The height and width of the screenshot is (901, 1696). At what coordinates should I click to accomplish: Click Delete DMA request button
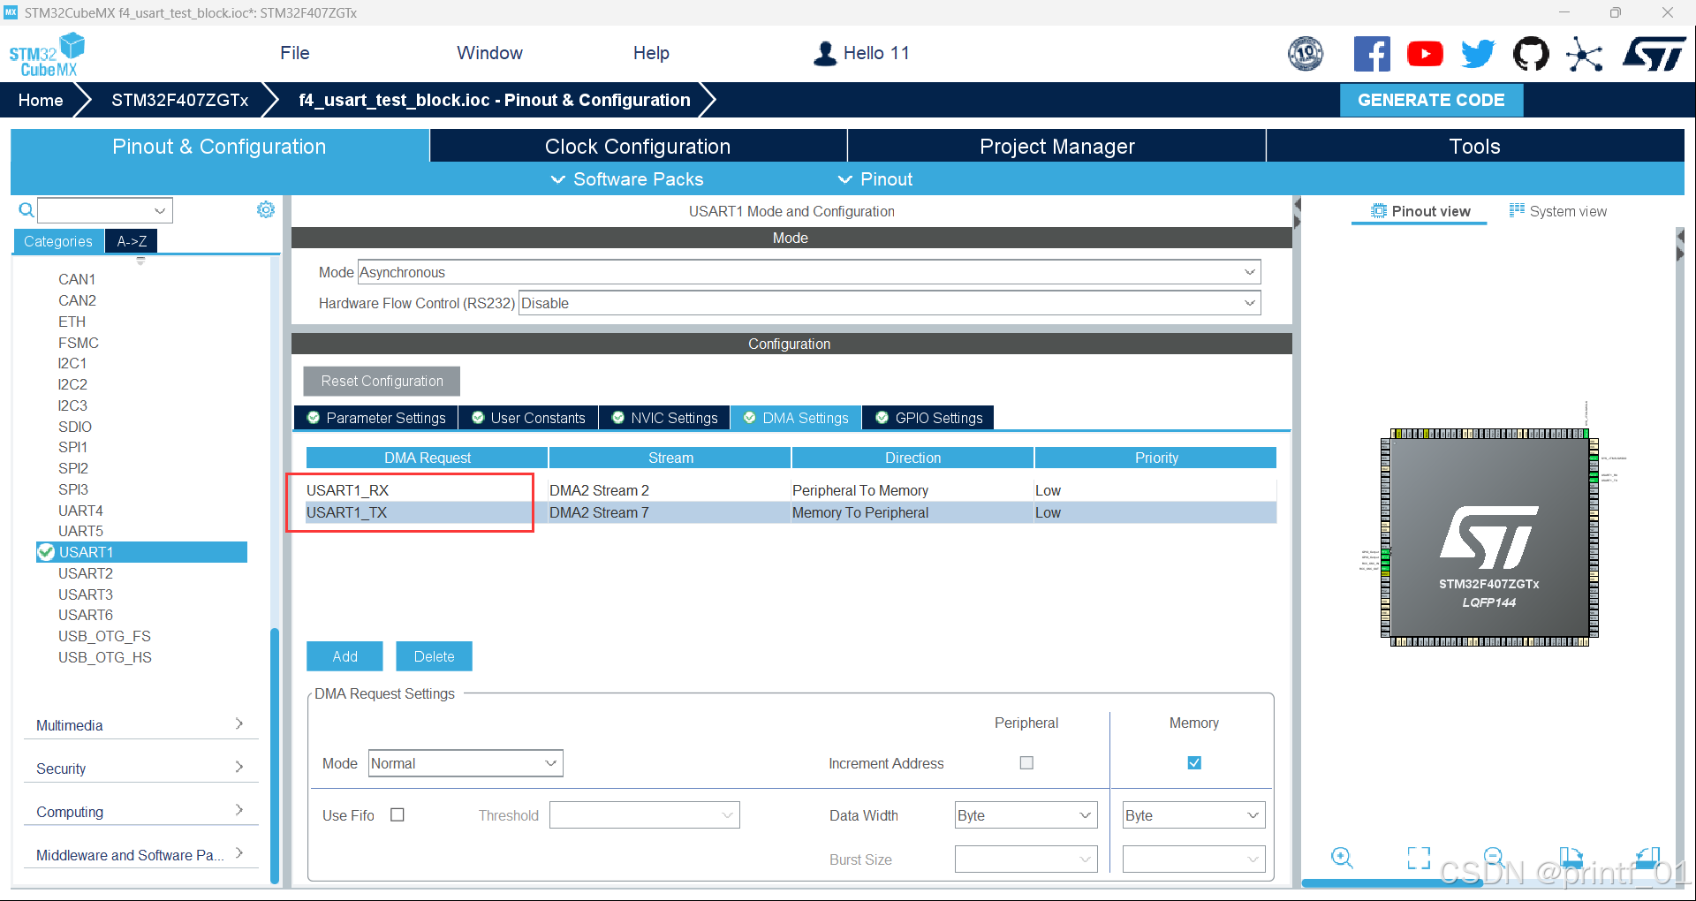point(434,656)
